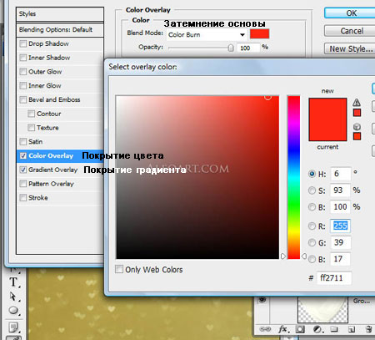Hide the layer using eye icon
This screenshot has height=340, width=375.
pos(262,300)
